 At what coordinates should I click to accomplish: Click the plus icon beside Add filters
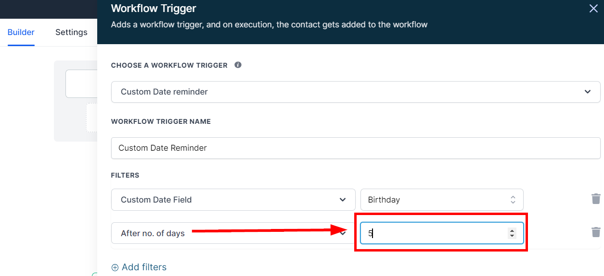point(115,267)
